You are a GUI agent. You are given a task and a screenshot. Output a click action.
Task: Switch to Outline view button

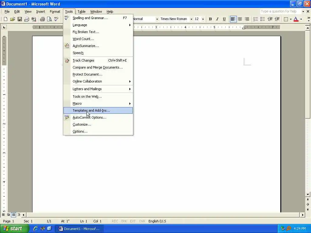19,214
